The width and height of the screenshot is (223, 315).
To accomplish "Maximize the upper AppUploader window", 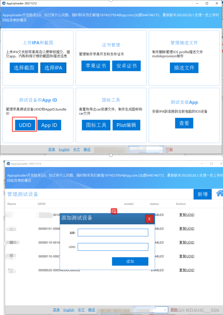I will coord(207,3).
